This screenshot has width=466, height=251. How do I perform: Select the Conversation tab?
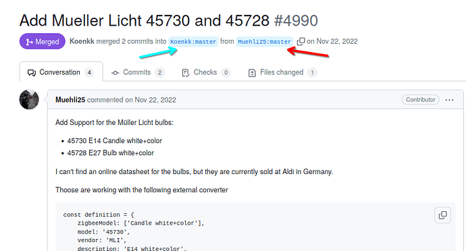(61, 72)
